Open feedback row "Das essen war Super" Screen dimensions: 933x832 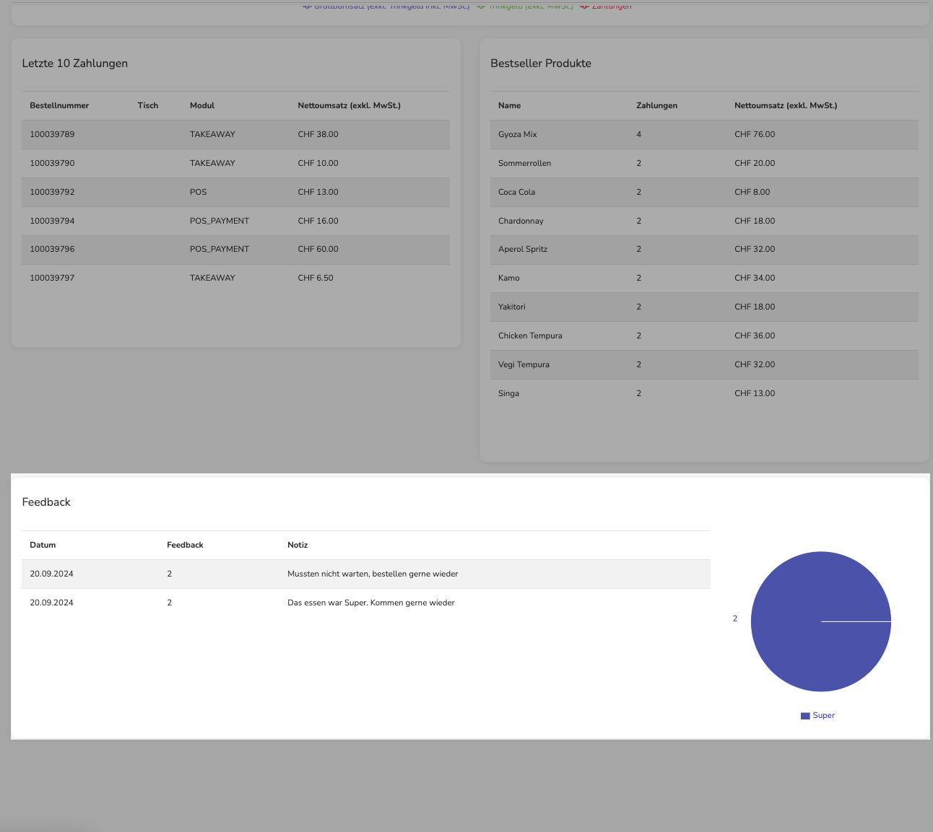(x=366, y=603)
